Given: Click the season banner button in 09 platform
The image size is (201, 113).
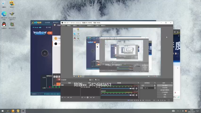Looking at the screenshot, I should tap(40, 33).
